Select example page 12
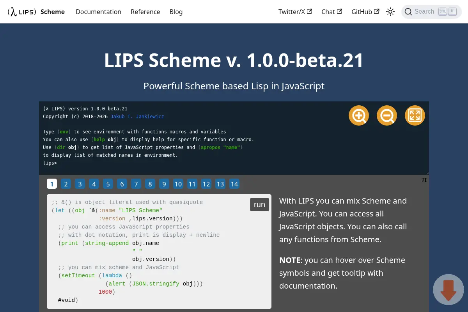Viewport: 468px width, 312px height. tap(206, 184)
